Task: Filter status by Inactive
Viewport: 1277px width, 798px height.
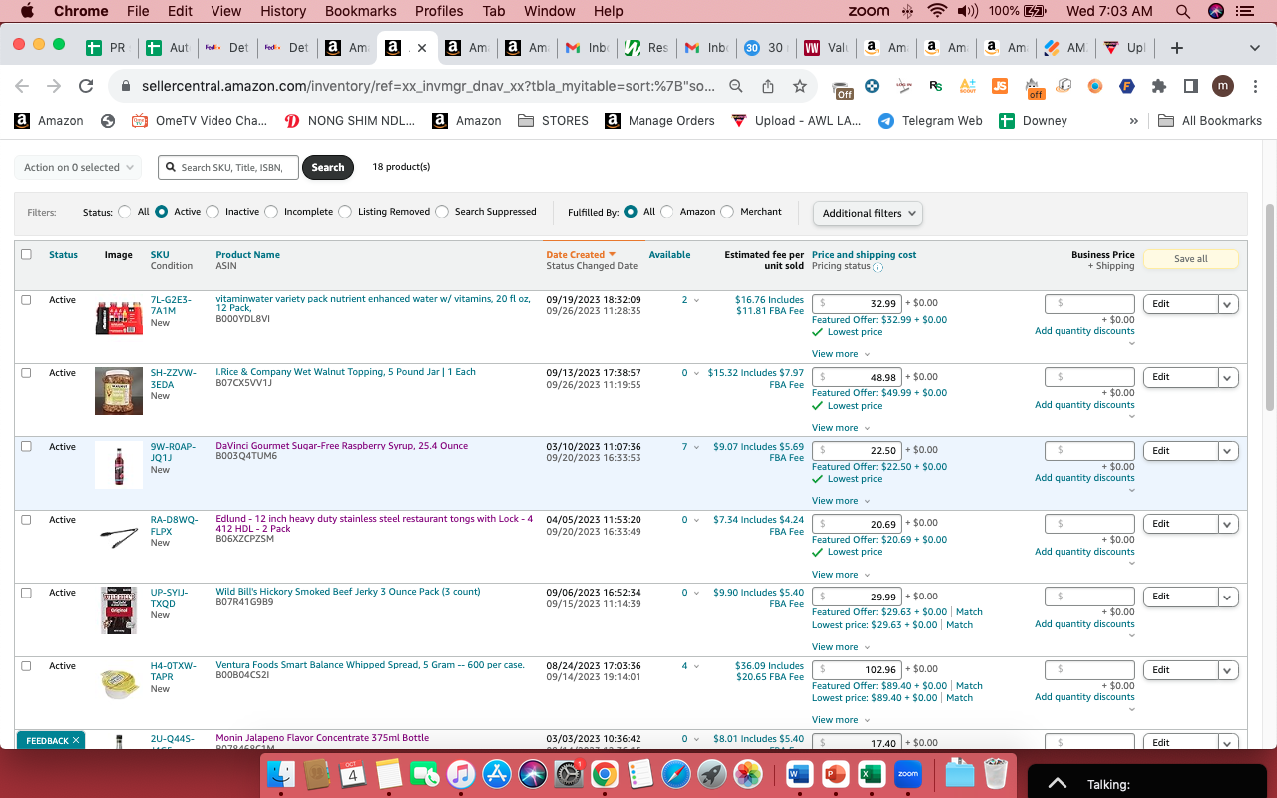Action: pyautogui.click(x=214, y=212)
